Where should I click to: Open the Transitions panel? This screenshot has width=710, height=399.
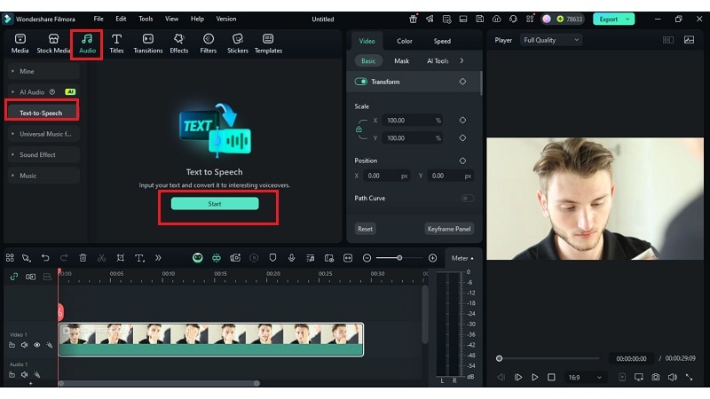(148, 43)
